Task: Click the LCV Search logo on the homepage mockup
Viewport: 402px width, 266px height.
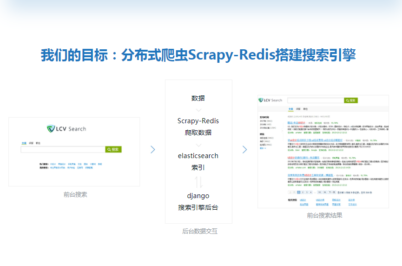Action: 66,129
